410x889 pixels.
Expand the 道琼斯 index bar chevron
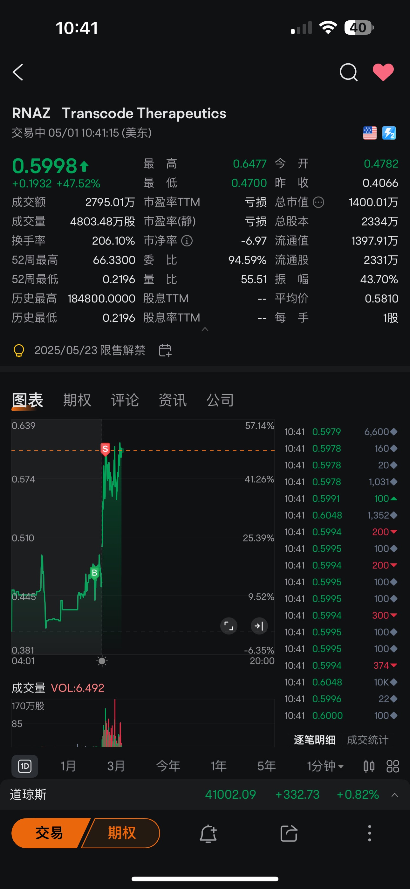[395, 795]
